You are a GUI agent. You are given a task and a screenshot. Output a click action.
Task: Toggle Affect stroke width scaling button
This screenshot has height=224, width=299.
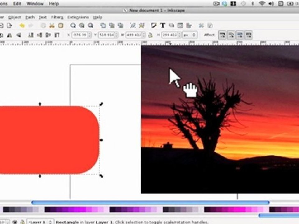pos(222,35)
